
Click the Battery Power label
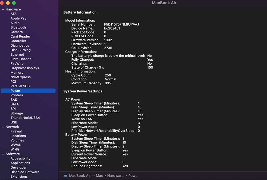tap(77, 135)
